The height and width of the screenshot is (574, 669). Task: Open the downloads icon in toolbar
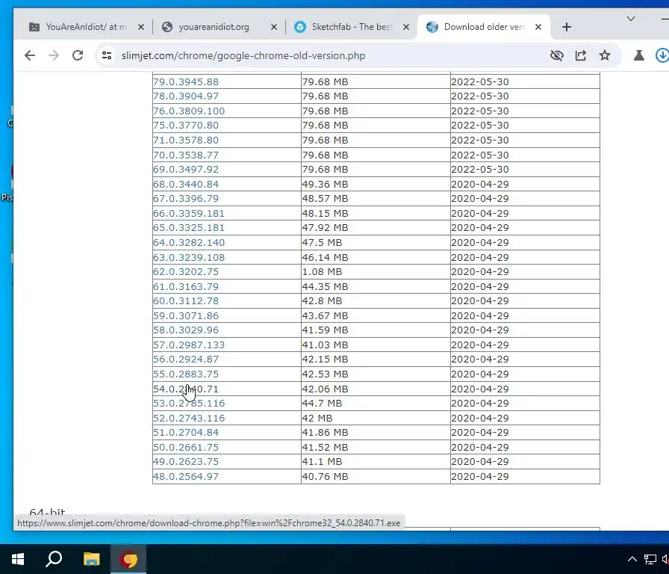click(662, 55)
